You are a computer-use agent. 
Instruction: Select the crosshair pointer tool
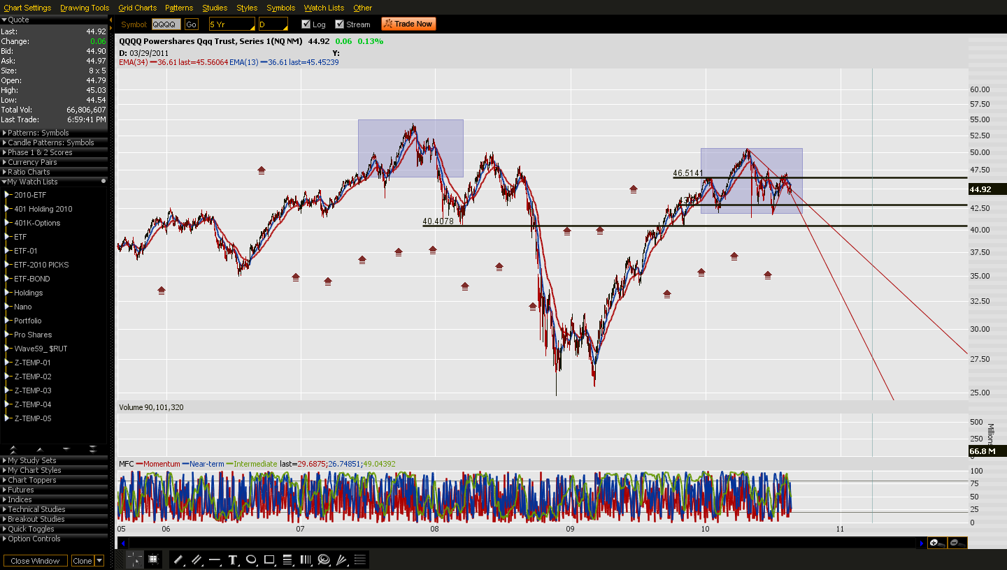click(x=134, y=560)
